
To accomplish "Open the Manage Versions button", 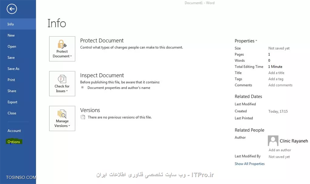I will pyautogui.click(x=62, y=118).
